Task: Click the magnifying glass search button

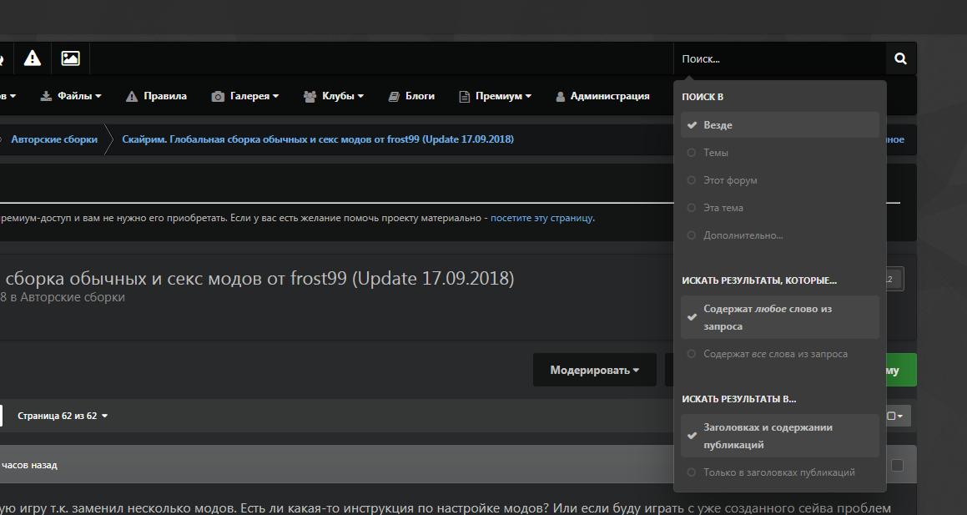Action: pyautogui.click(x=900, y=58)
